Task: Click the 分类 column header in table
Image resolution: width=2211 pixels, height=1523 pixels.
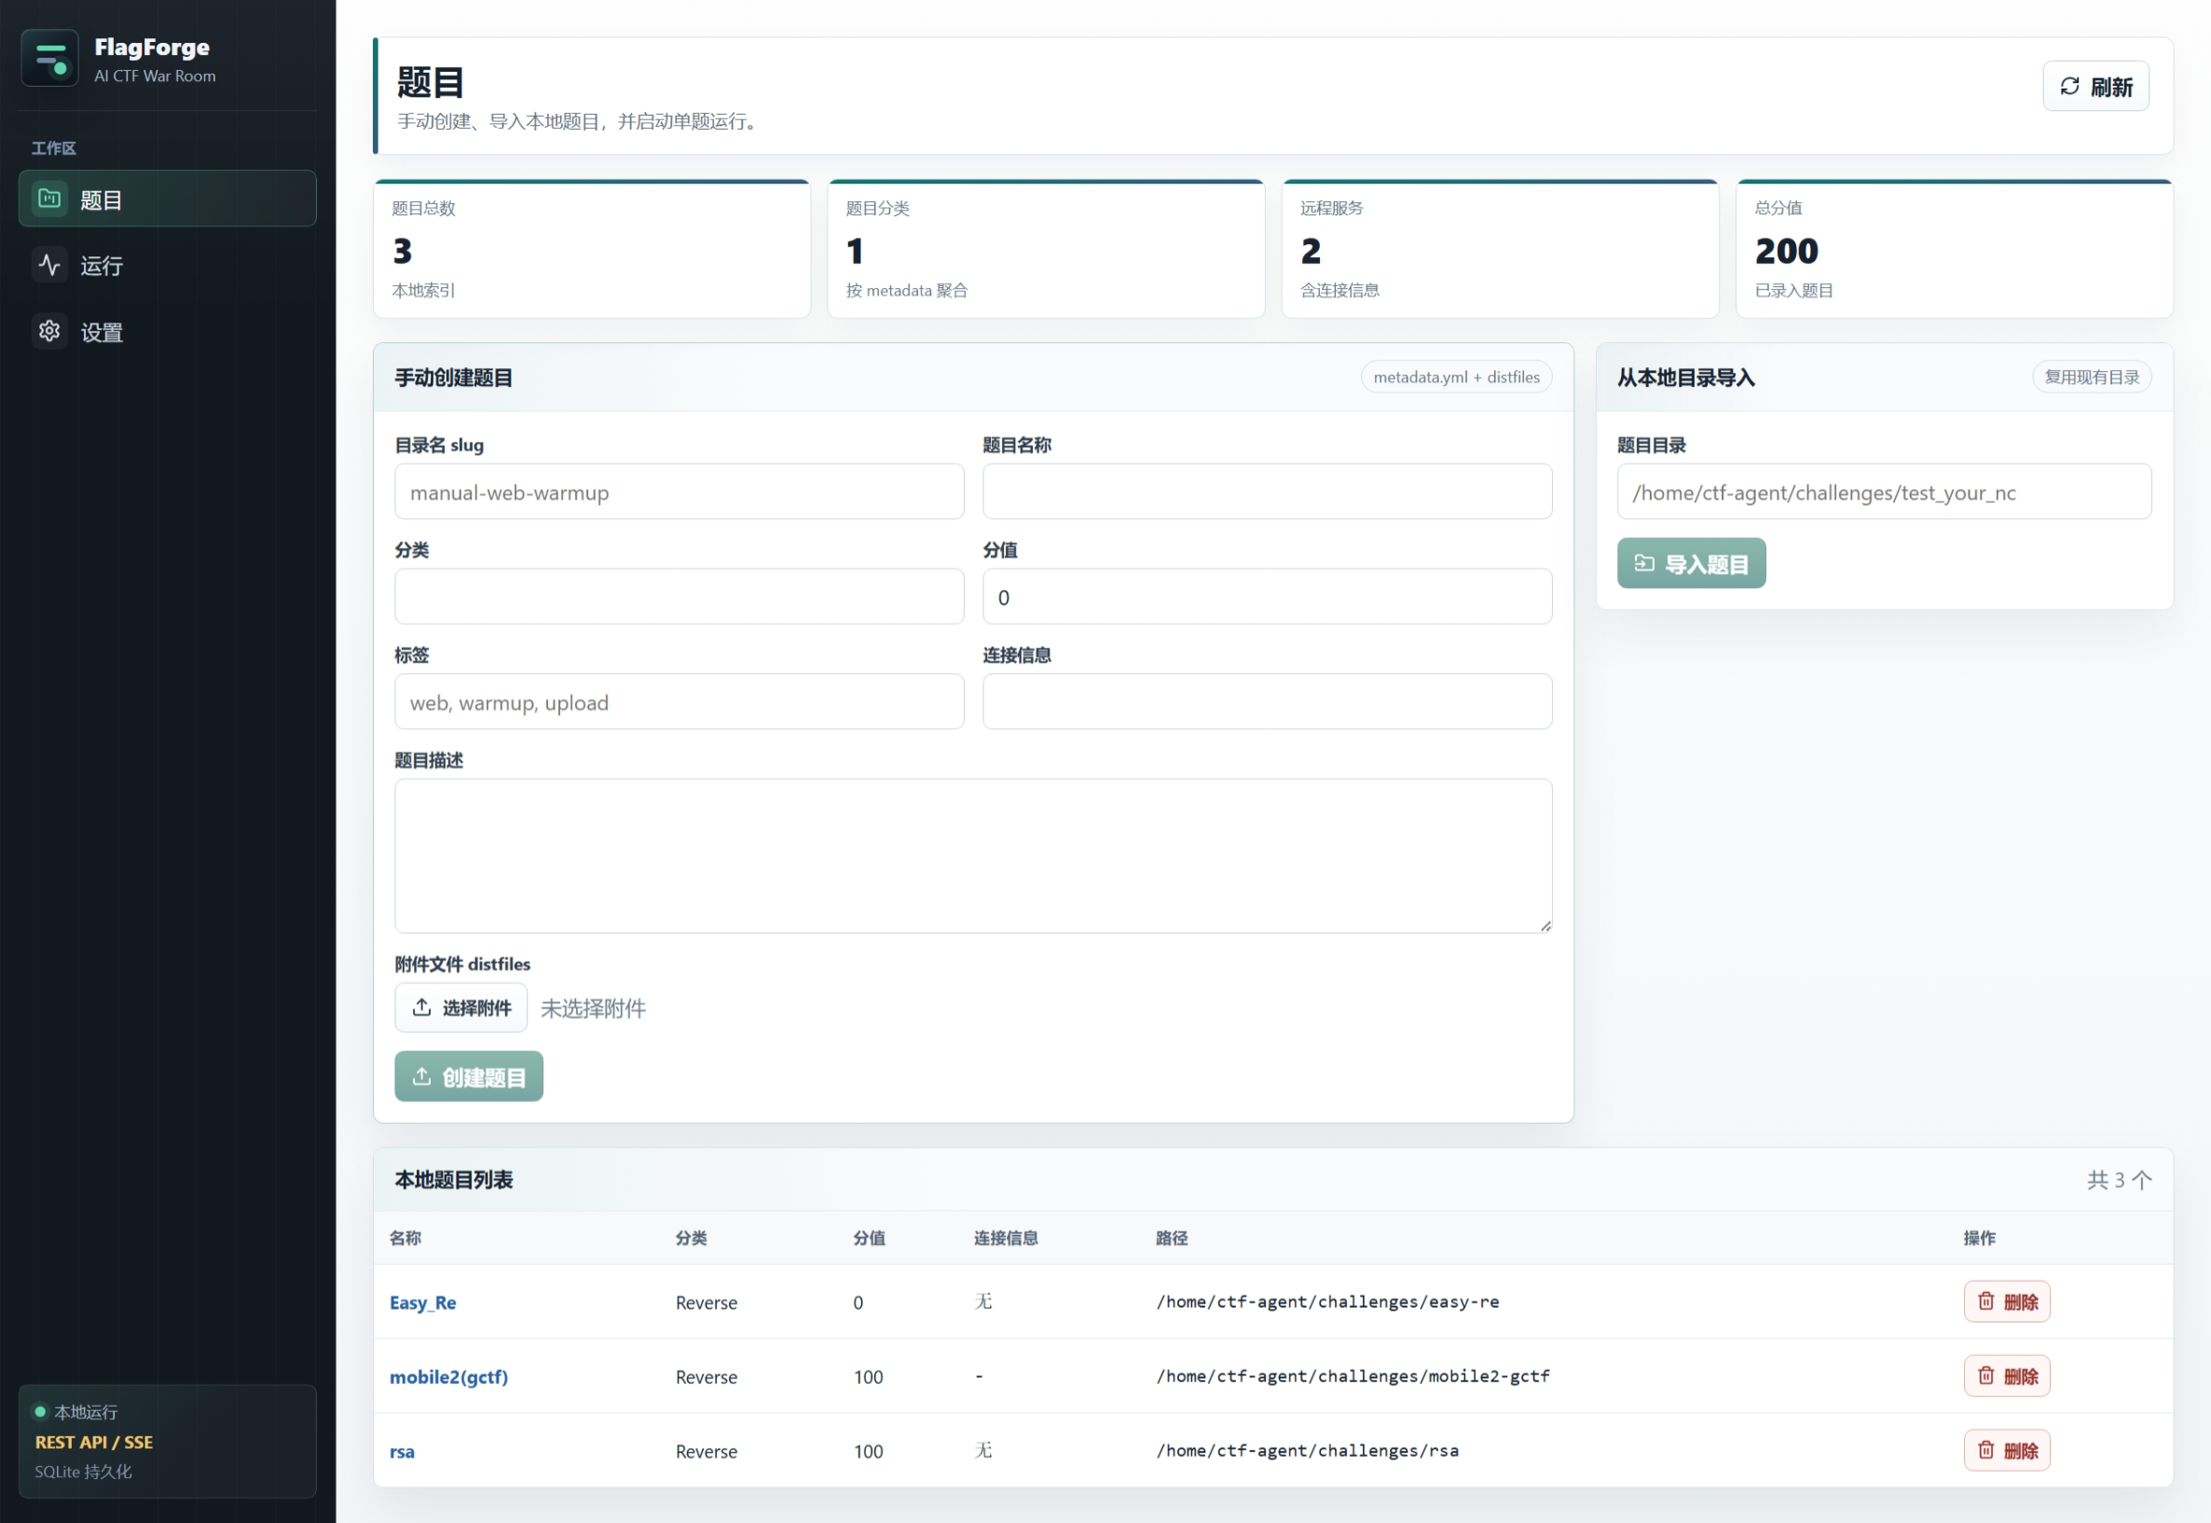Action: 692,1238
